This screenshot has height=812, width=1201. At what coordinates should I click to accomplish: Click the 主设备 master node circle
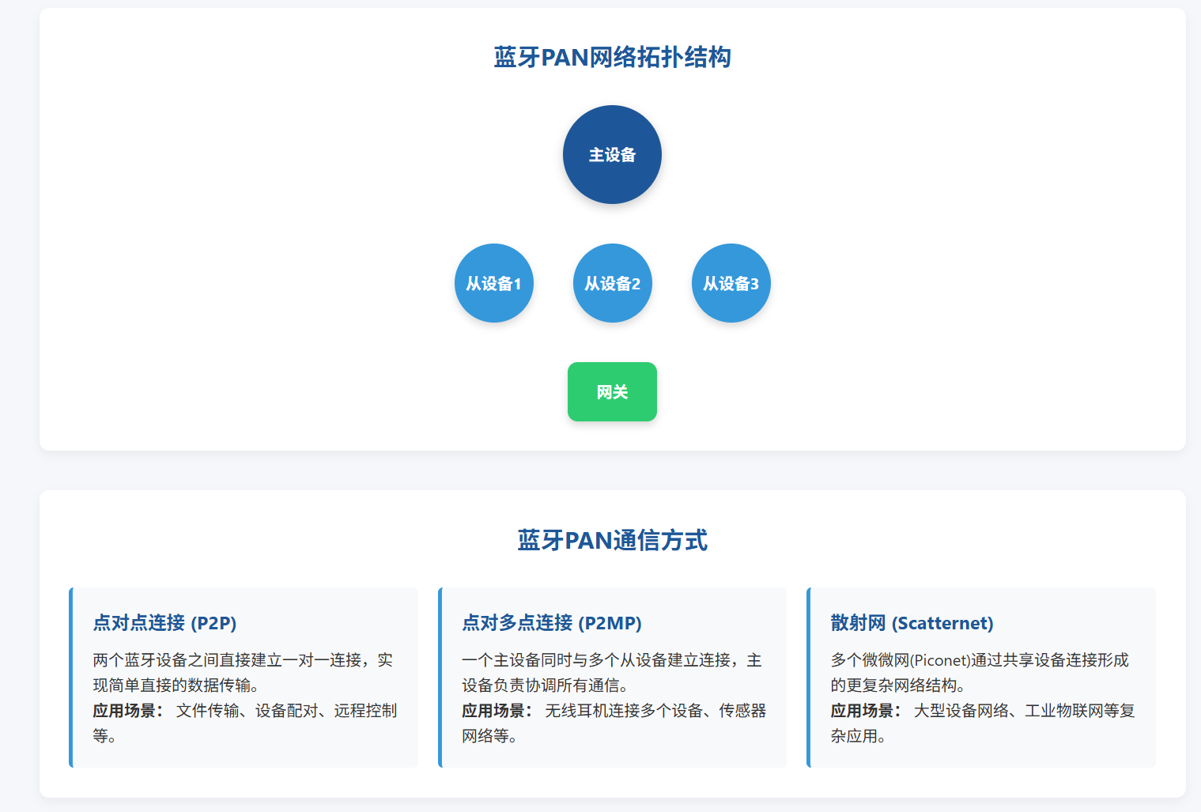tap(612, 154)
